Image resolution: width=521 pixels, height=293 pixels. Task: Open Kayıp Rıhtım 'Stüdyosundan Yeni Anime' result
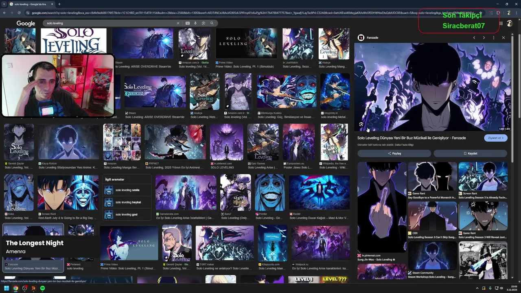(68, 142)
